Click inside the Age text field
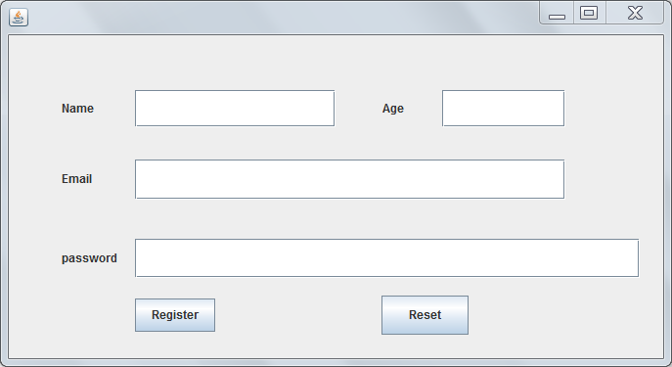The image size is (672, 367). point(503,108)
